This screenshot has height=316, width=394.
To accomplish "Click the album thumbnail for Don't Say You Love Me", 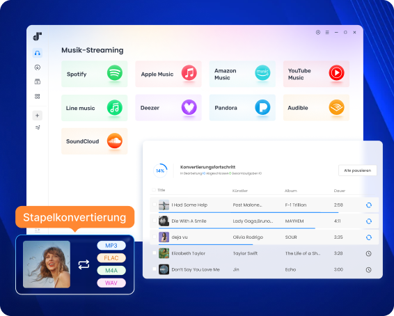I will tap(164, 269).
